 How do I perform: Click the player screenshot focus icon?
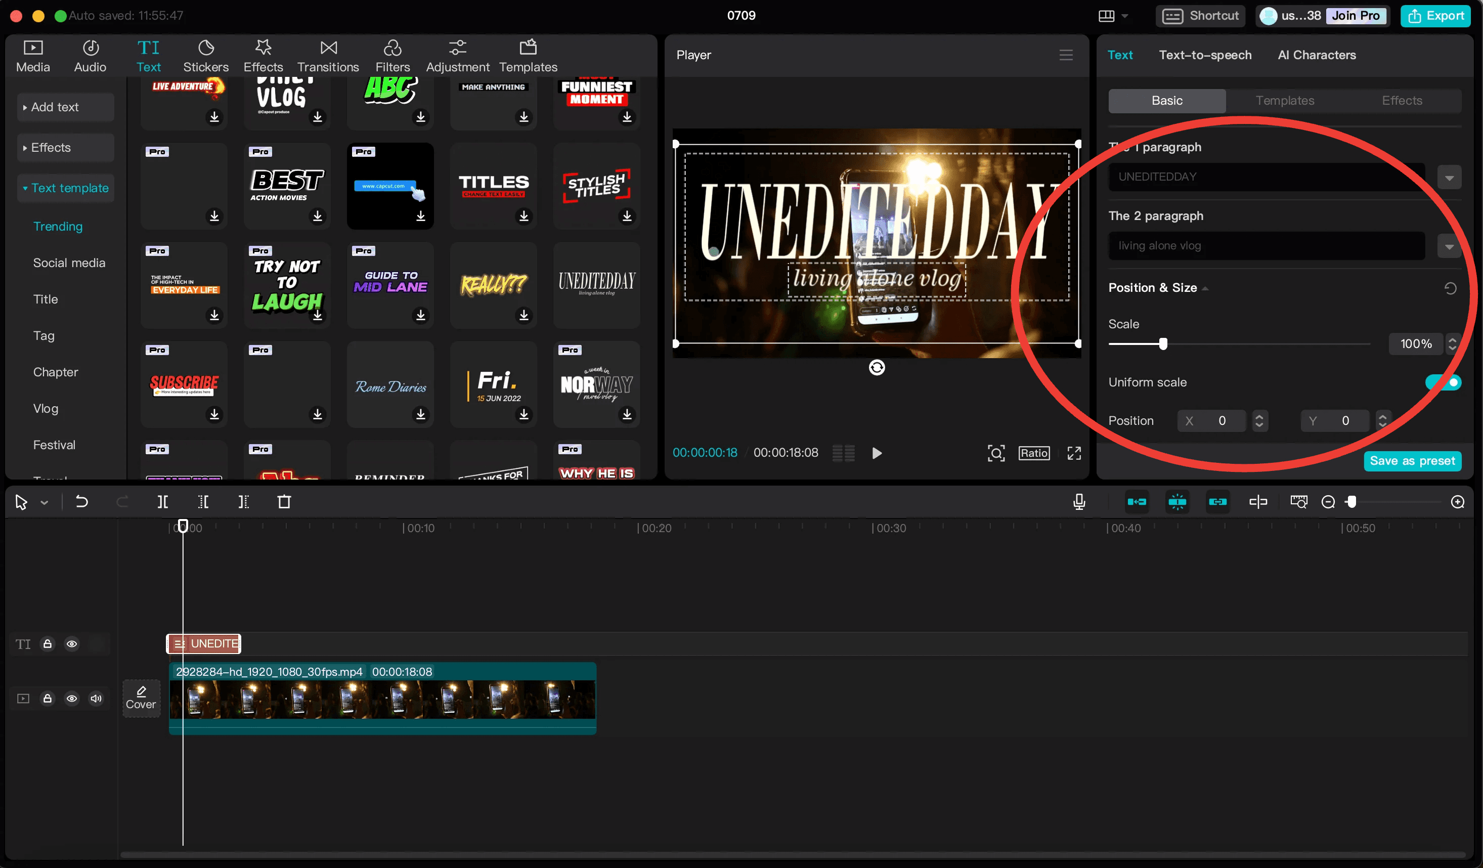[x=996, y=453]
